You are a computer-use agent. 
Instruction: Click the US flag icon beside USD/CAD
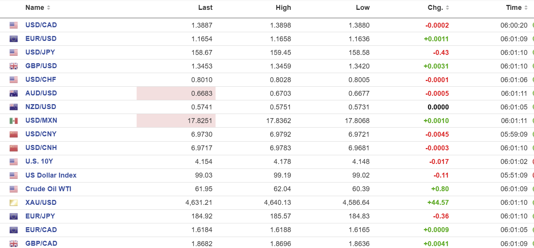click(x=14, y=25)
